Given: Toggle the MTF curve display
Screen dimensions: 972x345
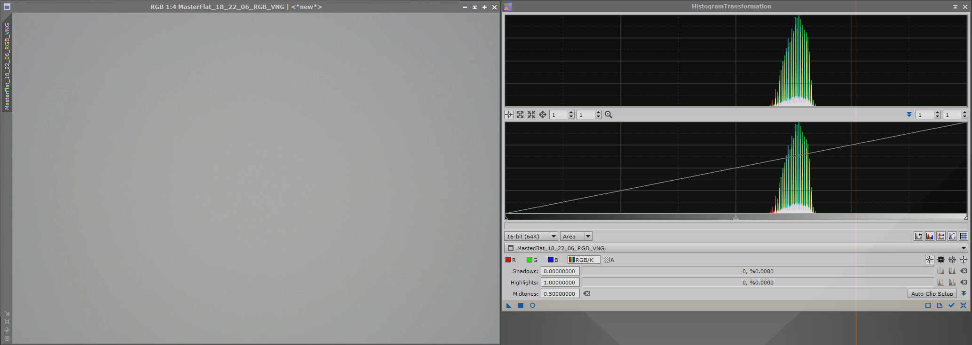Looking at the screenshot, I should coord(952,236).
